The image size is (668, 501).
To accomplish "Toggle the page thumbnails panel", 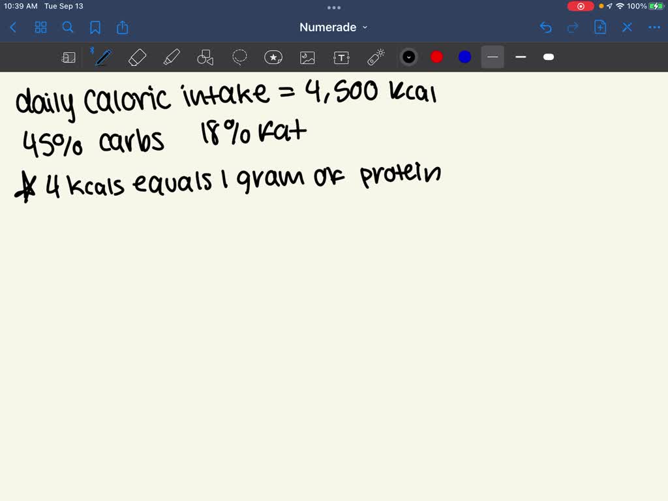I will 40,27.
